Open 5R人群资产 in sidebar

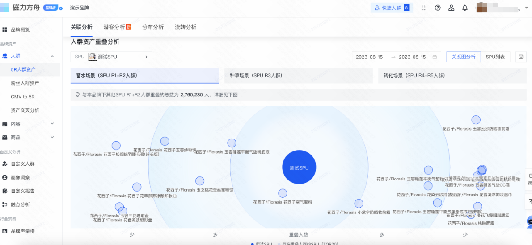(23, 69)
